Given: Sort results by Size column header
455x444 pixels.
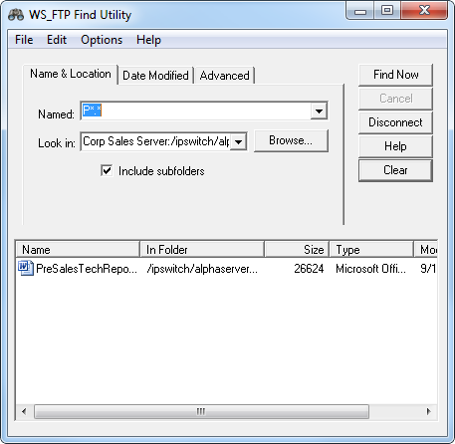Looking at the screenshot, I should point(297,250).
